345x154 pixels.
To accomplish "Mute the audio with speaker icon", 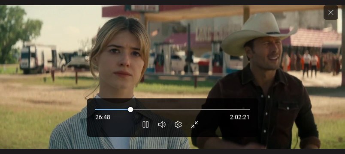I will 162,124.
